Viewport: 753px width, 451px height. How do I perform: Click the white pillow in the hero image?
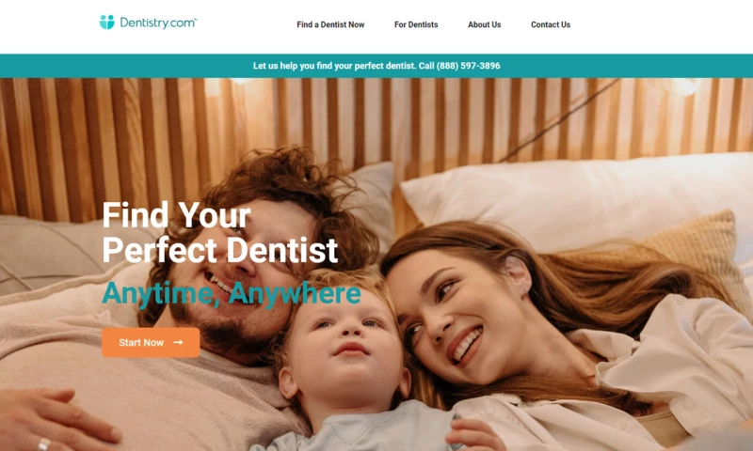576,201
